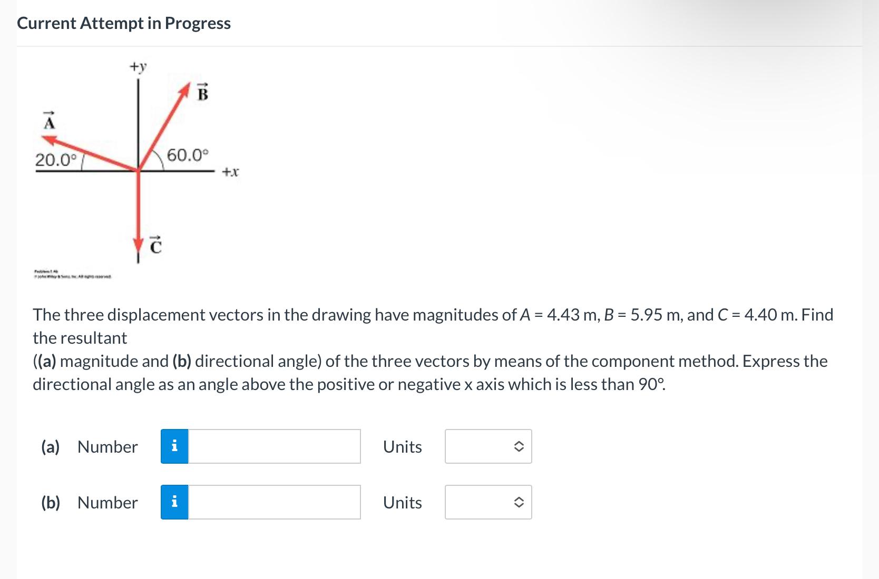
Task: Open the Units dropdown for part (a)
Action: (487, 446)
